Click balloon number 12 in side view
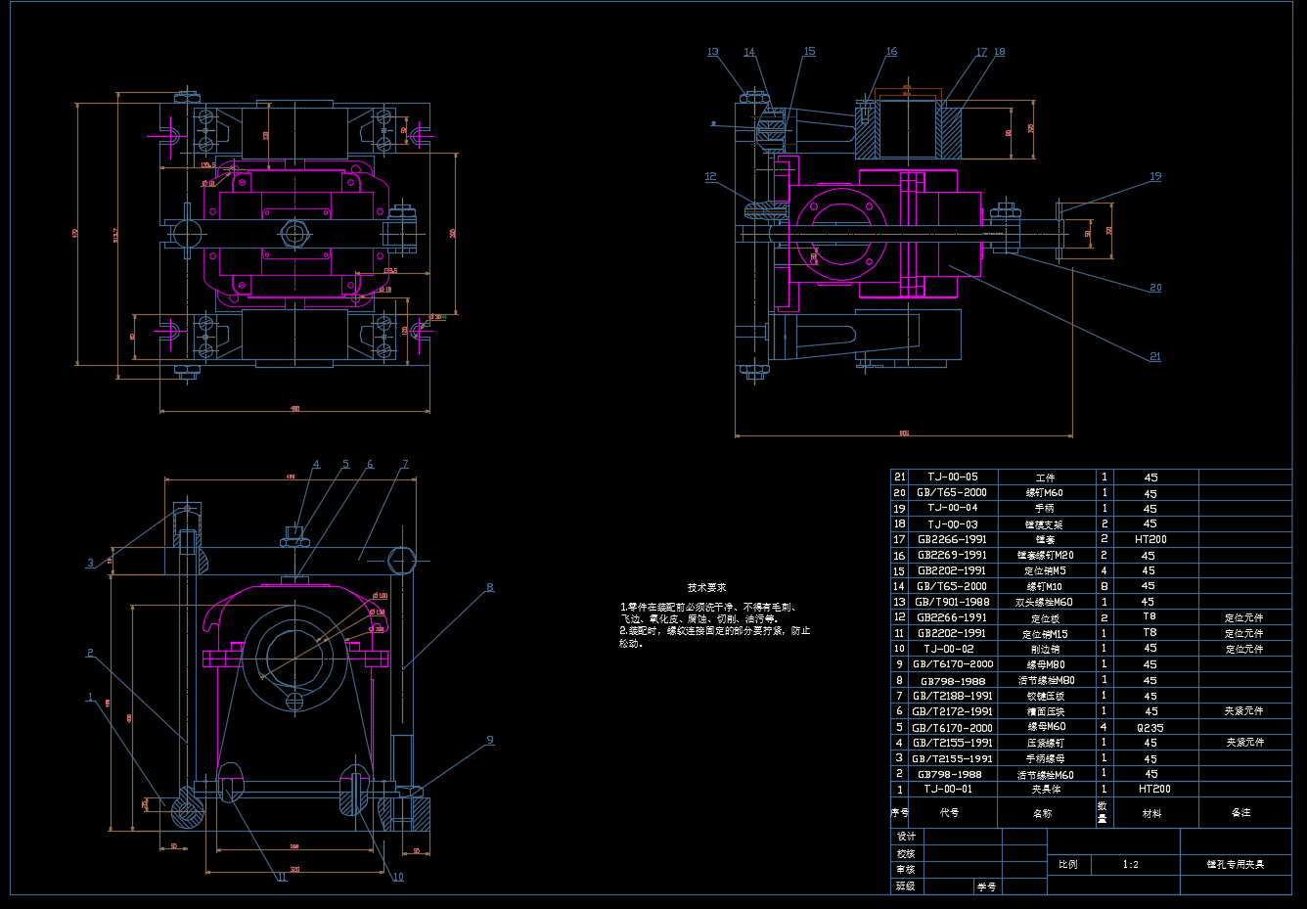 (710, 177)
